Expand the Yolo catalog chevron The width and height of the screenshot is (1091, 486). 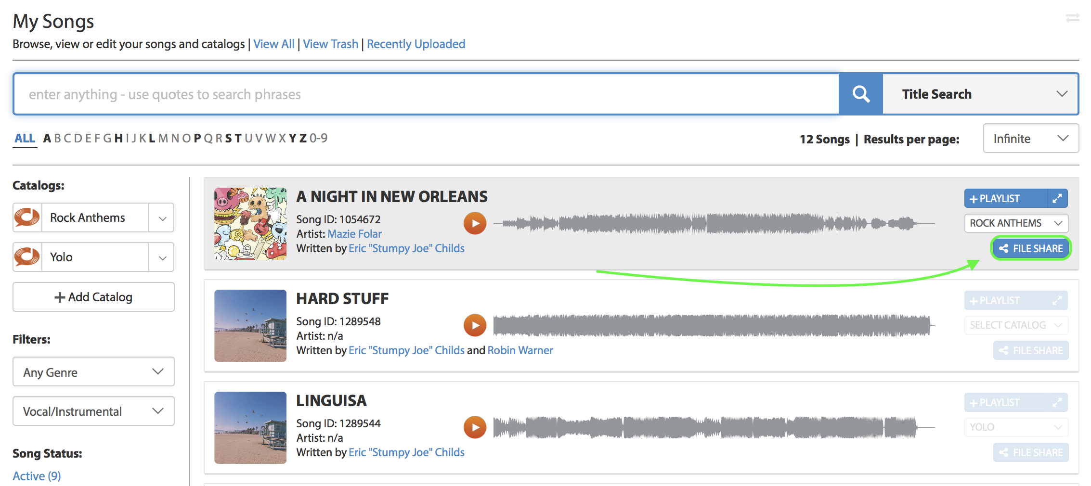(x=162, y=257)
